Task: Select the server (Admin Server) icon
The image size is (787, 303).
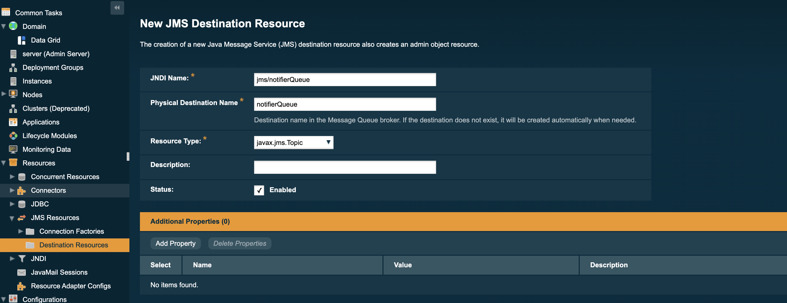Action: (x=13, y=54)
